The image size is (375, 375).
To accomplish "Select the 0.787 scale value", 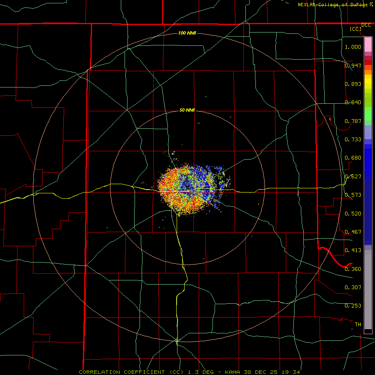I will click(x=353, y=121).
